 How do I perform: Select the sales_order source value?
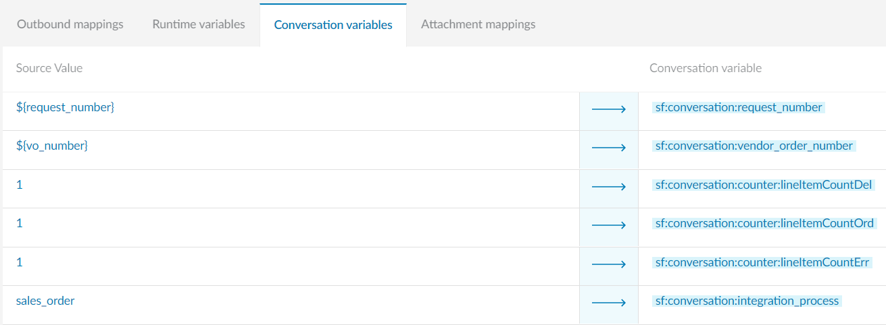click(45, 301)
